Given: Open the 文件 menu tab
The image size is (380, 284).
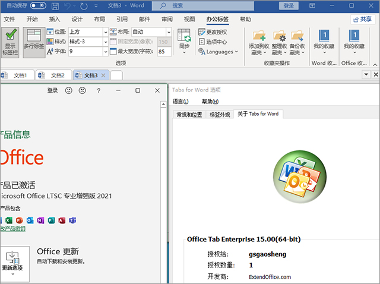Looking at the screenshot, I should point(9,19).
